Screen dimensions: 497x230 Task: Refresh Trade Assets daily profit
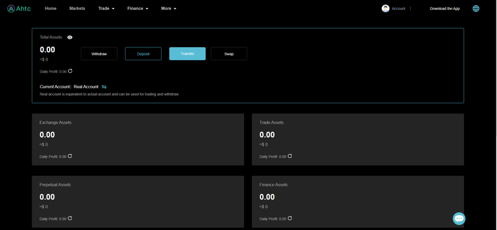(290, 156)
